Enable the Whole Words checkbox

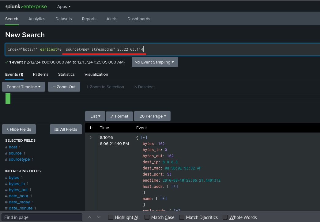pyautogui.click(x=225, y=217)
